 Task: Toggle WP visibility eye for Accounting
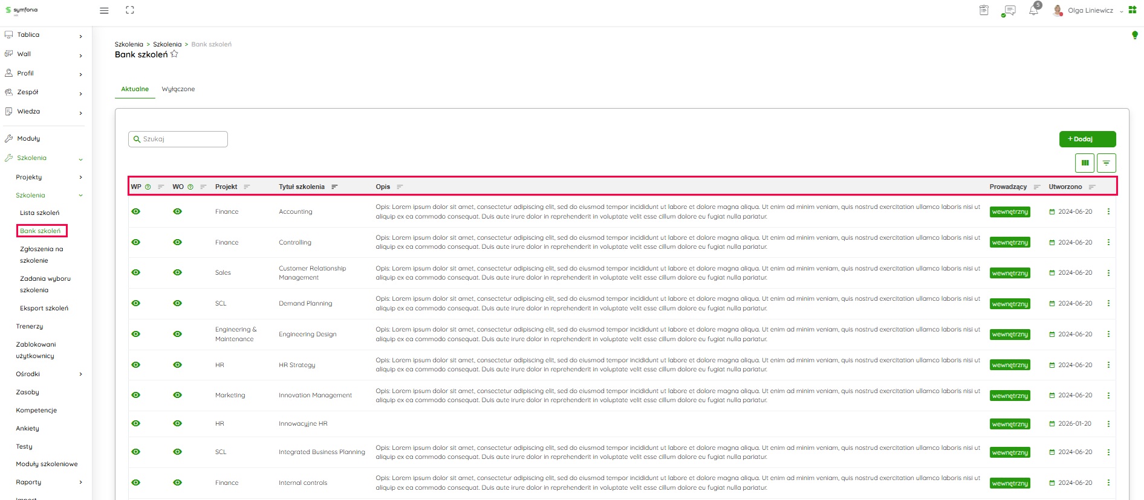pos(136,212)
